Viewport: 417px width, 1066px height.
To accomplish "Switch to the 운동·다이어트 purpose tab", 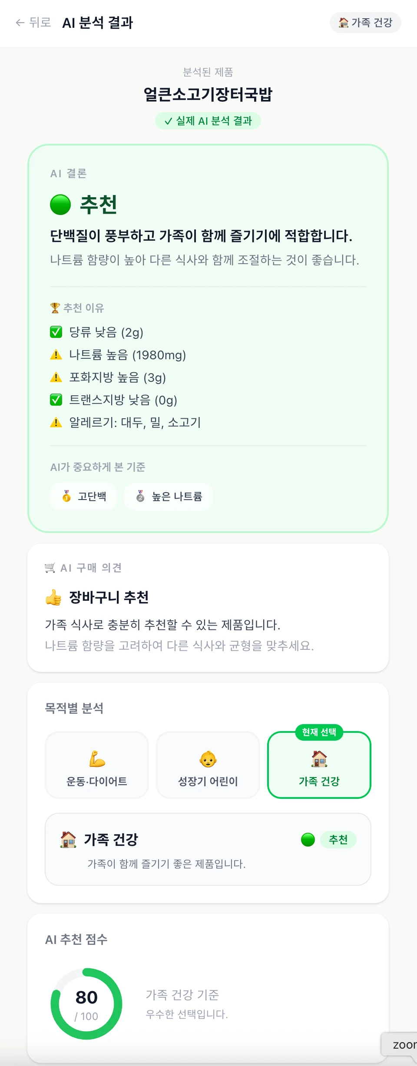I will click(x=97, y=765).
